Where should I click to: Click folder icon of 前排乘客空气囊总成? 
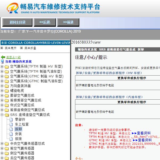click(7, 100)
